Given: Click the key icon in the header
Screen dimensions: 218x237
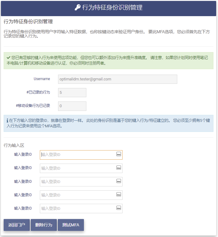Looking at the screenshot, I should click(78, 7).
